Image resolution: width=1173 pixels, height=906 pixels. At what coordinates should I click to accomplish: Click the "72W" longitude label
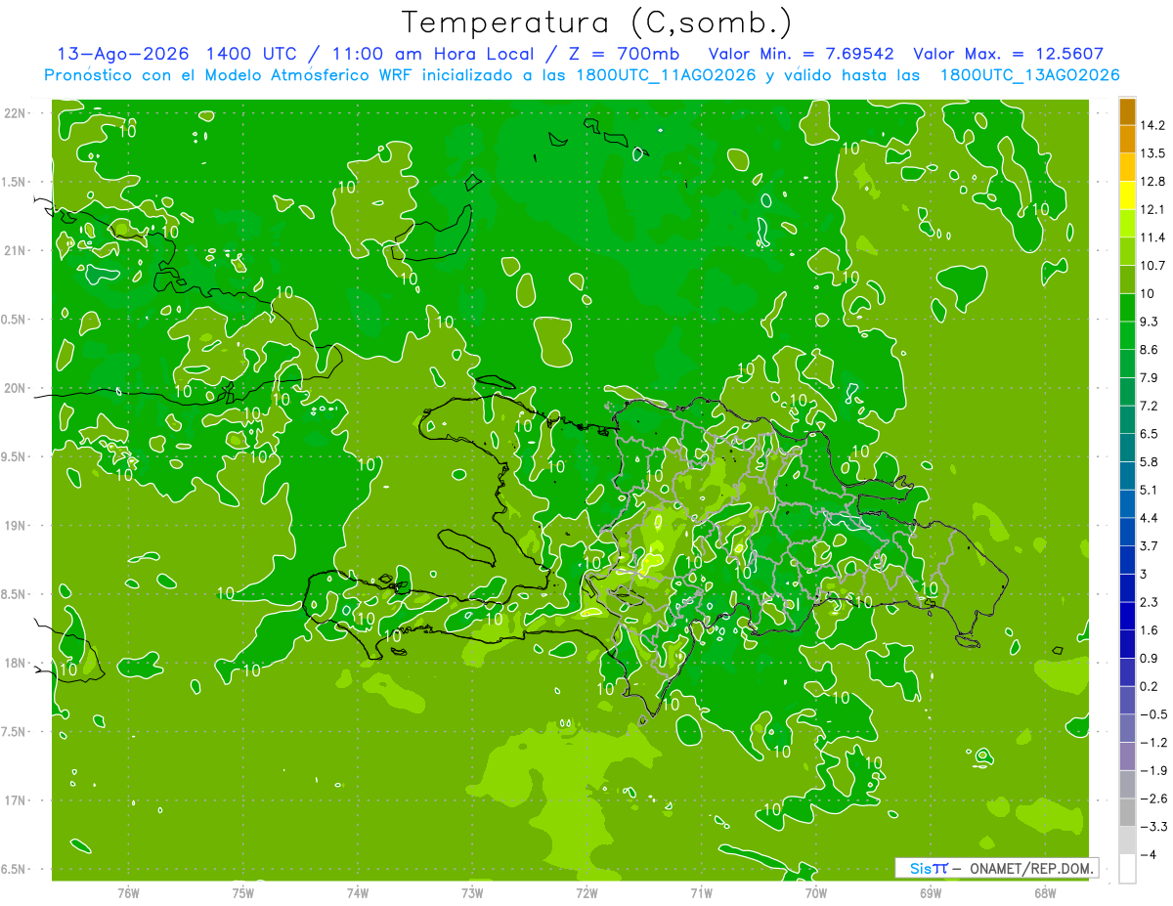586,892
